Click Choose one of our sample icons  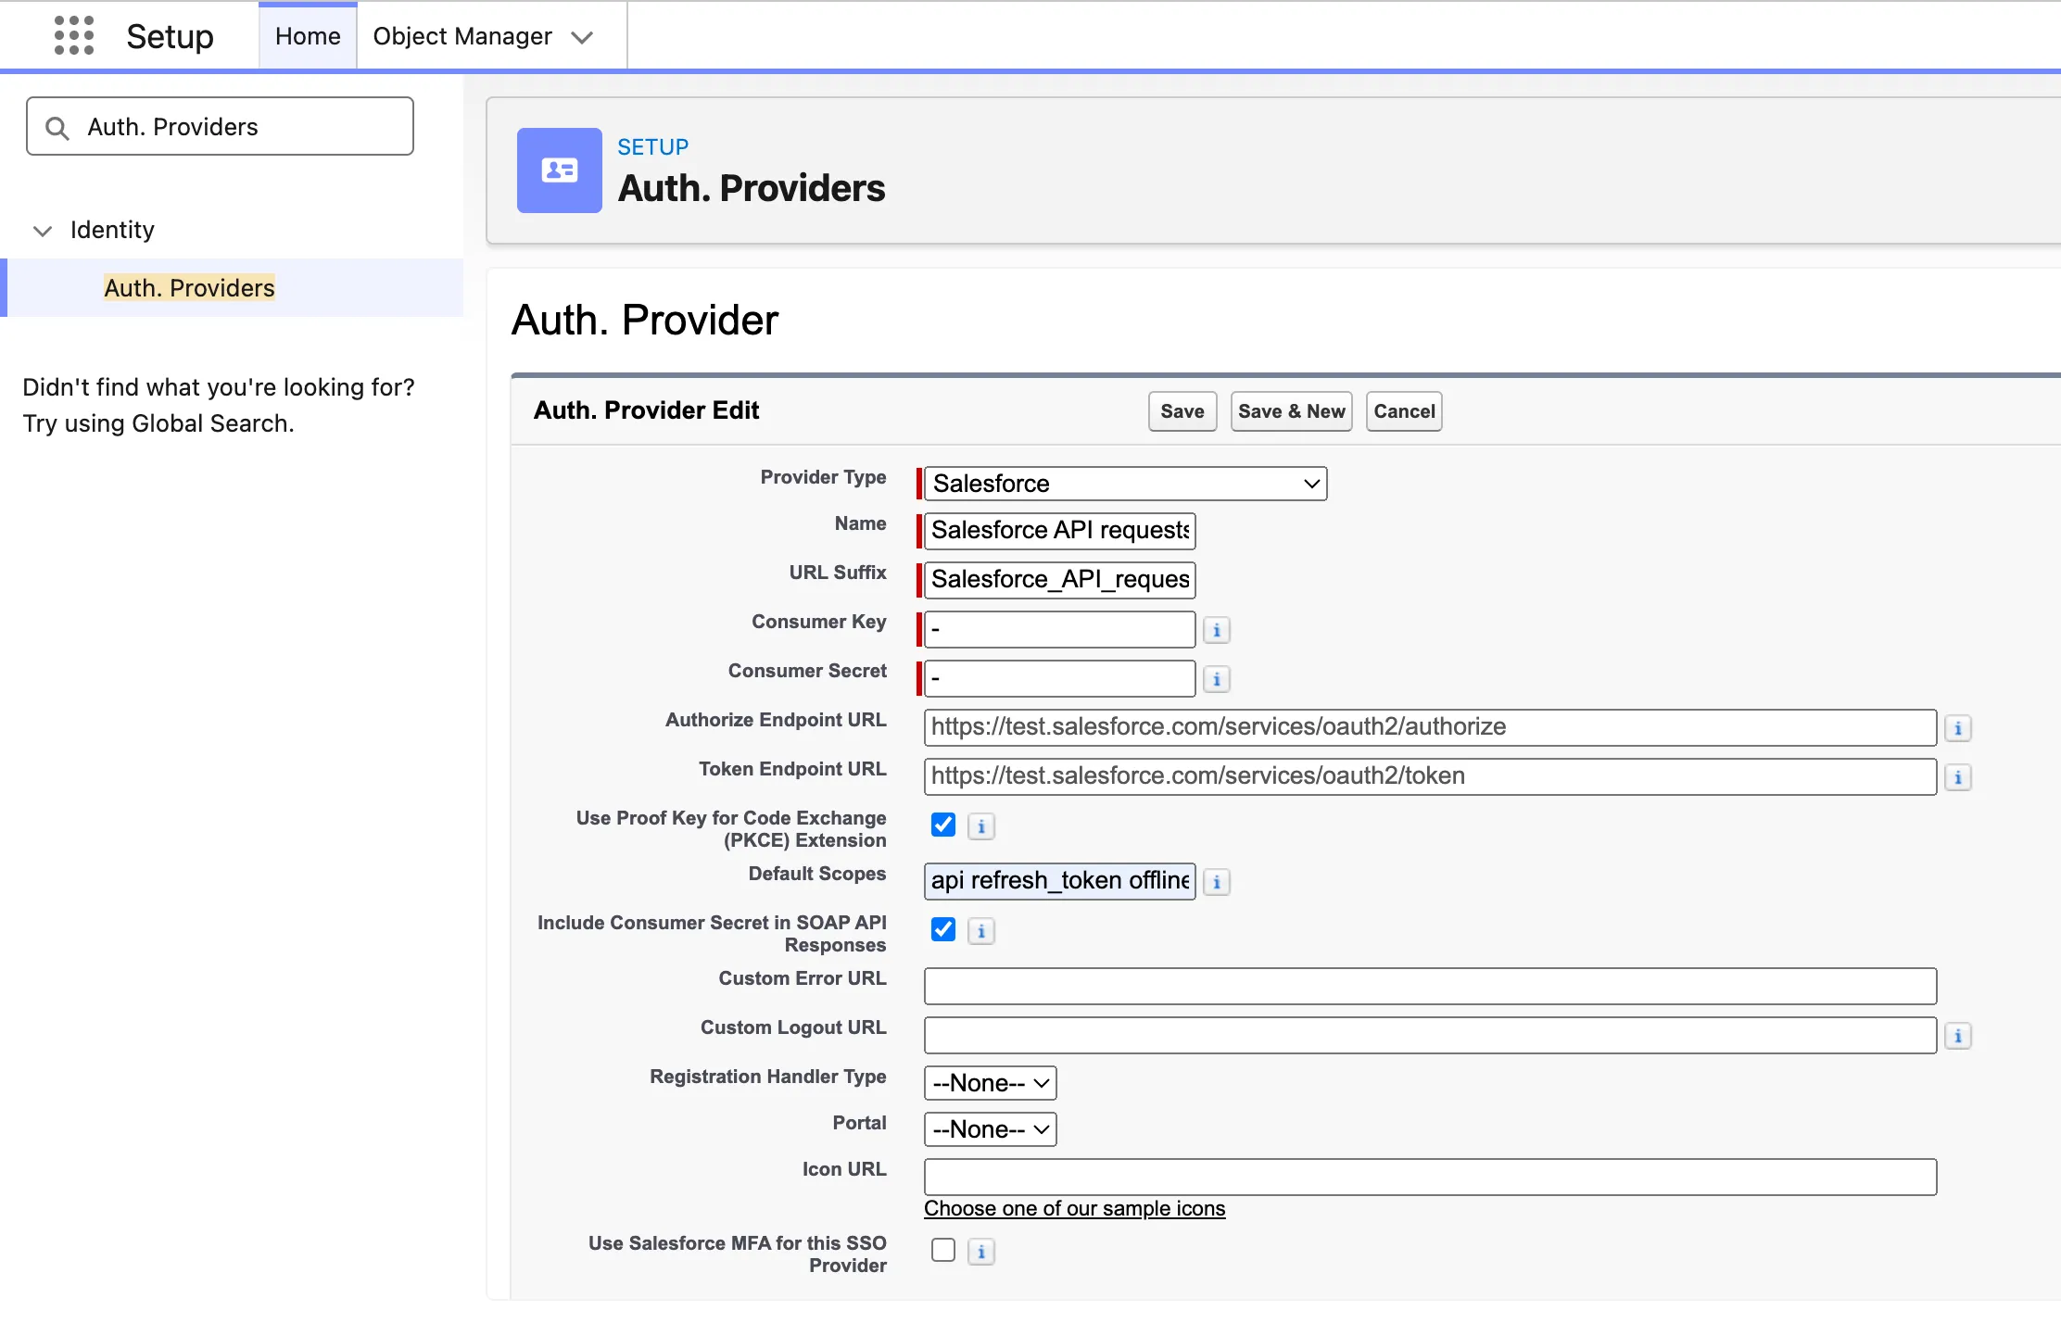1074,1208
